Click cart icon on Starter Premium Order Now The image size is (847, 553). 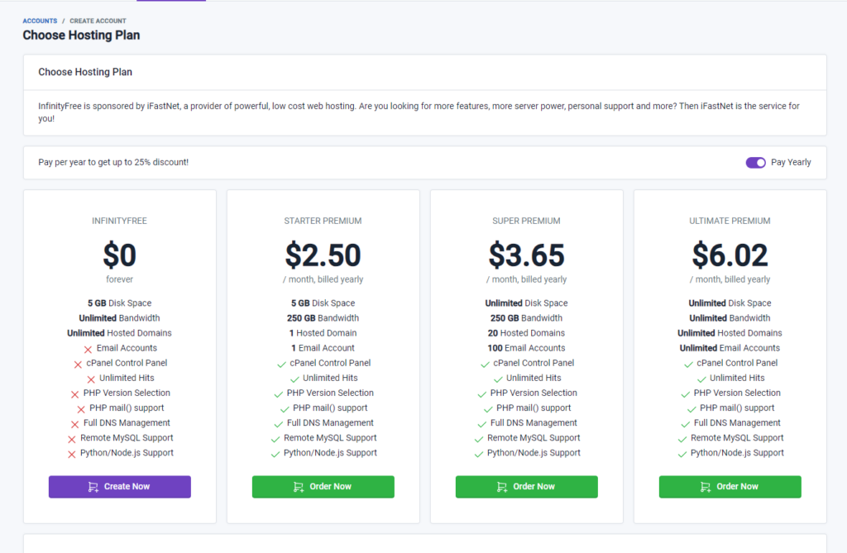click(x=298, y=487)
